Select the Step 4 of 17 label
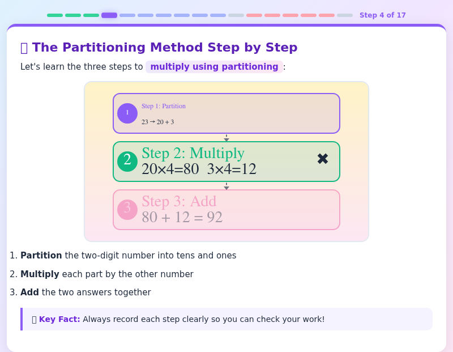453x352 pixels. pyautogui.click(x=383, y=15)
